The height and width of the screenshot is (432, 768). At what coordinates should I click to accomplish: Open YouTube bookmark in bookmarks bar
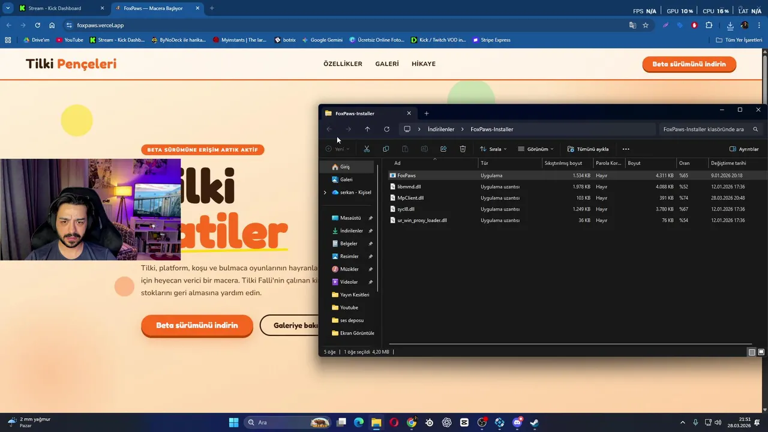pos(69,40)
